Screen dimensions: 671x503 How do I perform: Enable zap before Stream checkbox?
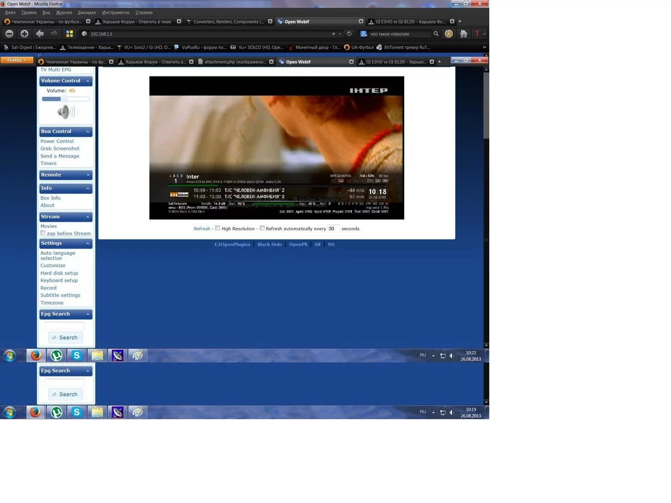coord(42,233)
